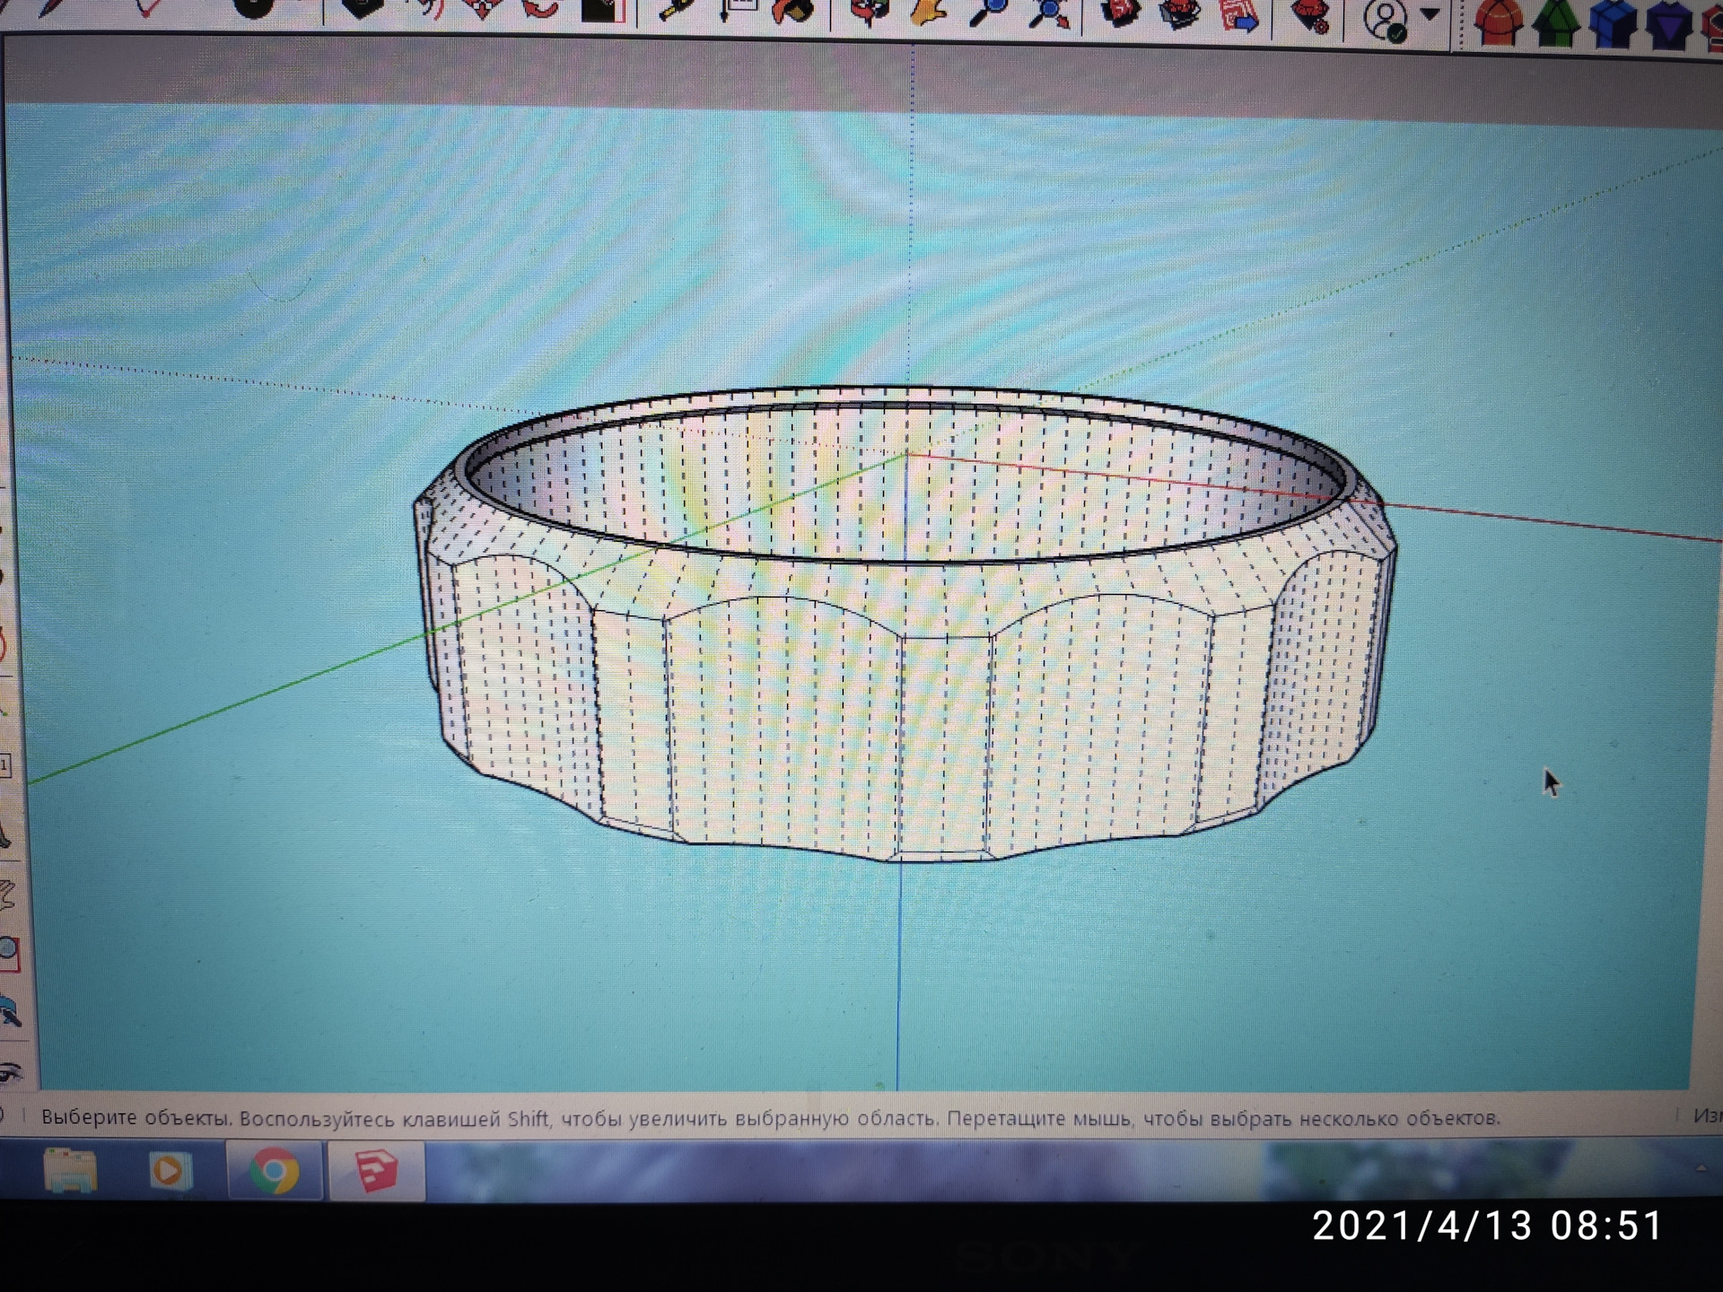Click the signed-in user account icon
Image resolution: width=1723 pixels, height=1292 pixels.
point(1385,20)
